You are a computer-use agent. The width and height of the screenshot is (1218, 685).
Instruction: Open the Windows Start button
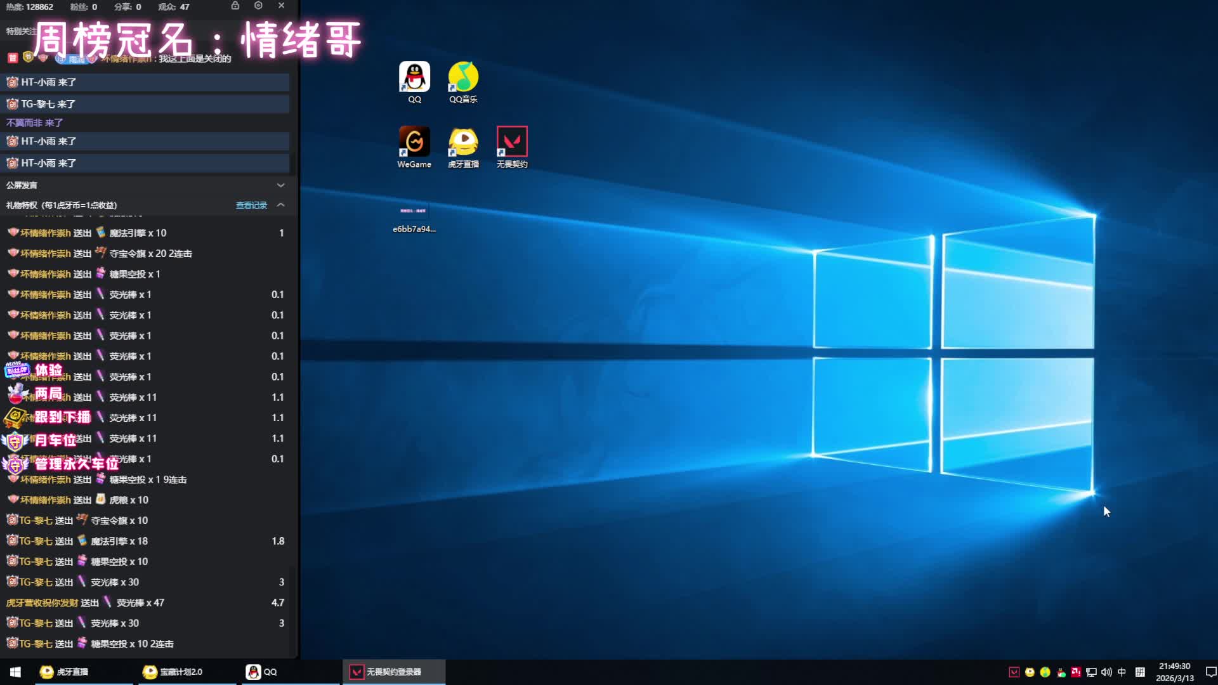[x=15, y=672]
